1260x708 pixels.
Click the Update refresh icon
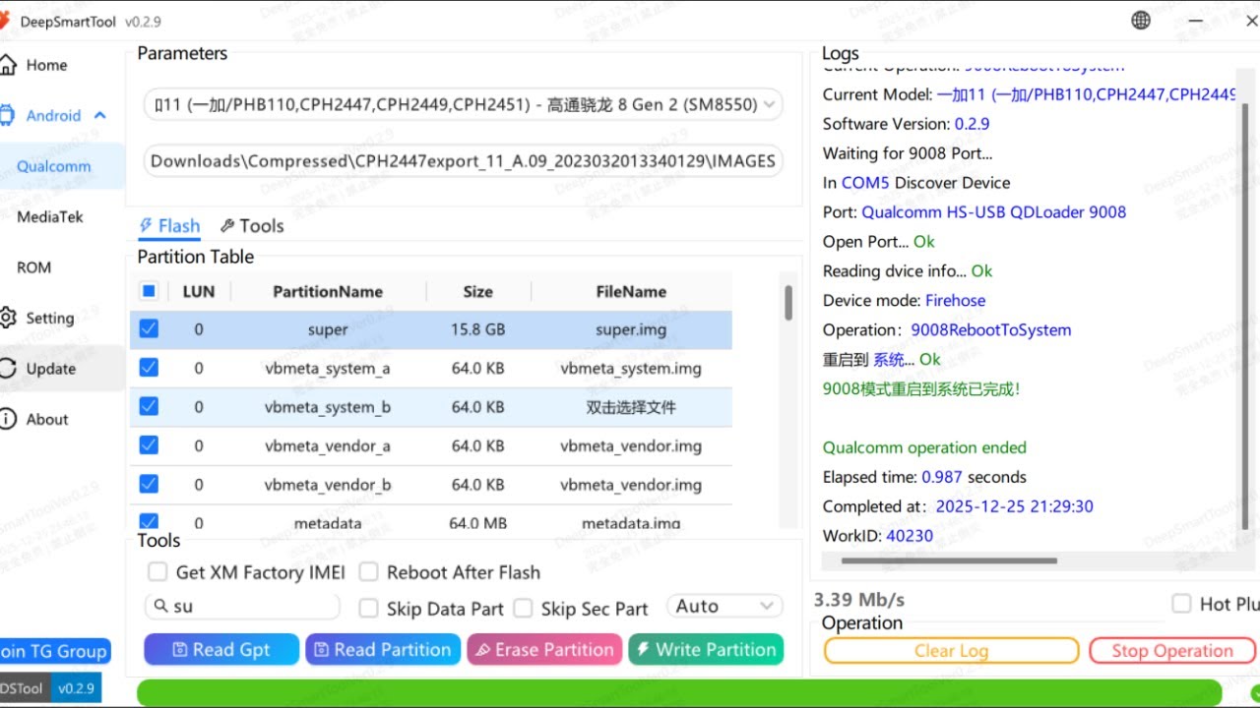click(8, 369)
